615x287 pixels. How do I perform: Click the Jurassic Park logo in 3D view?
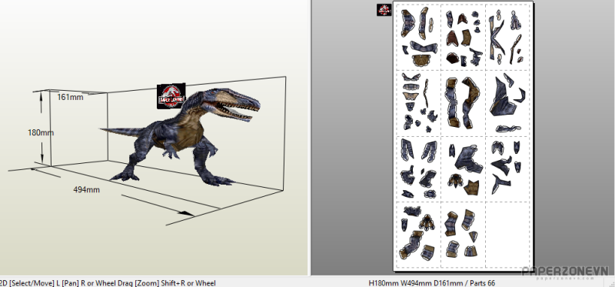[171, 96]
